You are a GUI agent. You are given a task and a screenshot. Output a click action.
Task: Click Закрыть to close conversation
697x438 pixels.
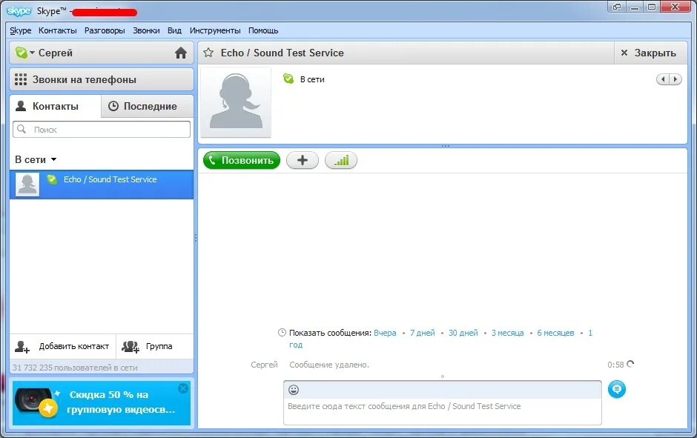click(650, 53)
